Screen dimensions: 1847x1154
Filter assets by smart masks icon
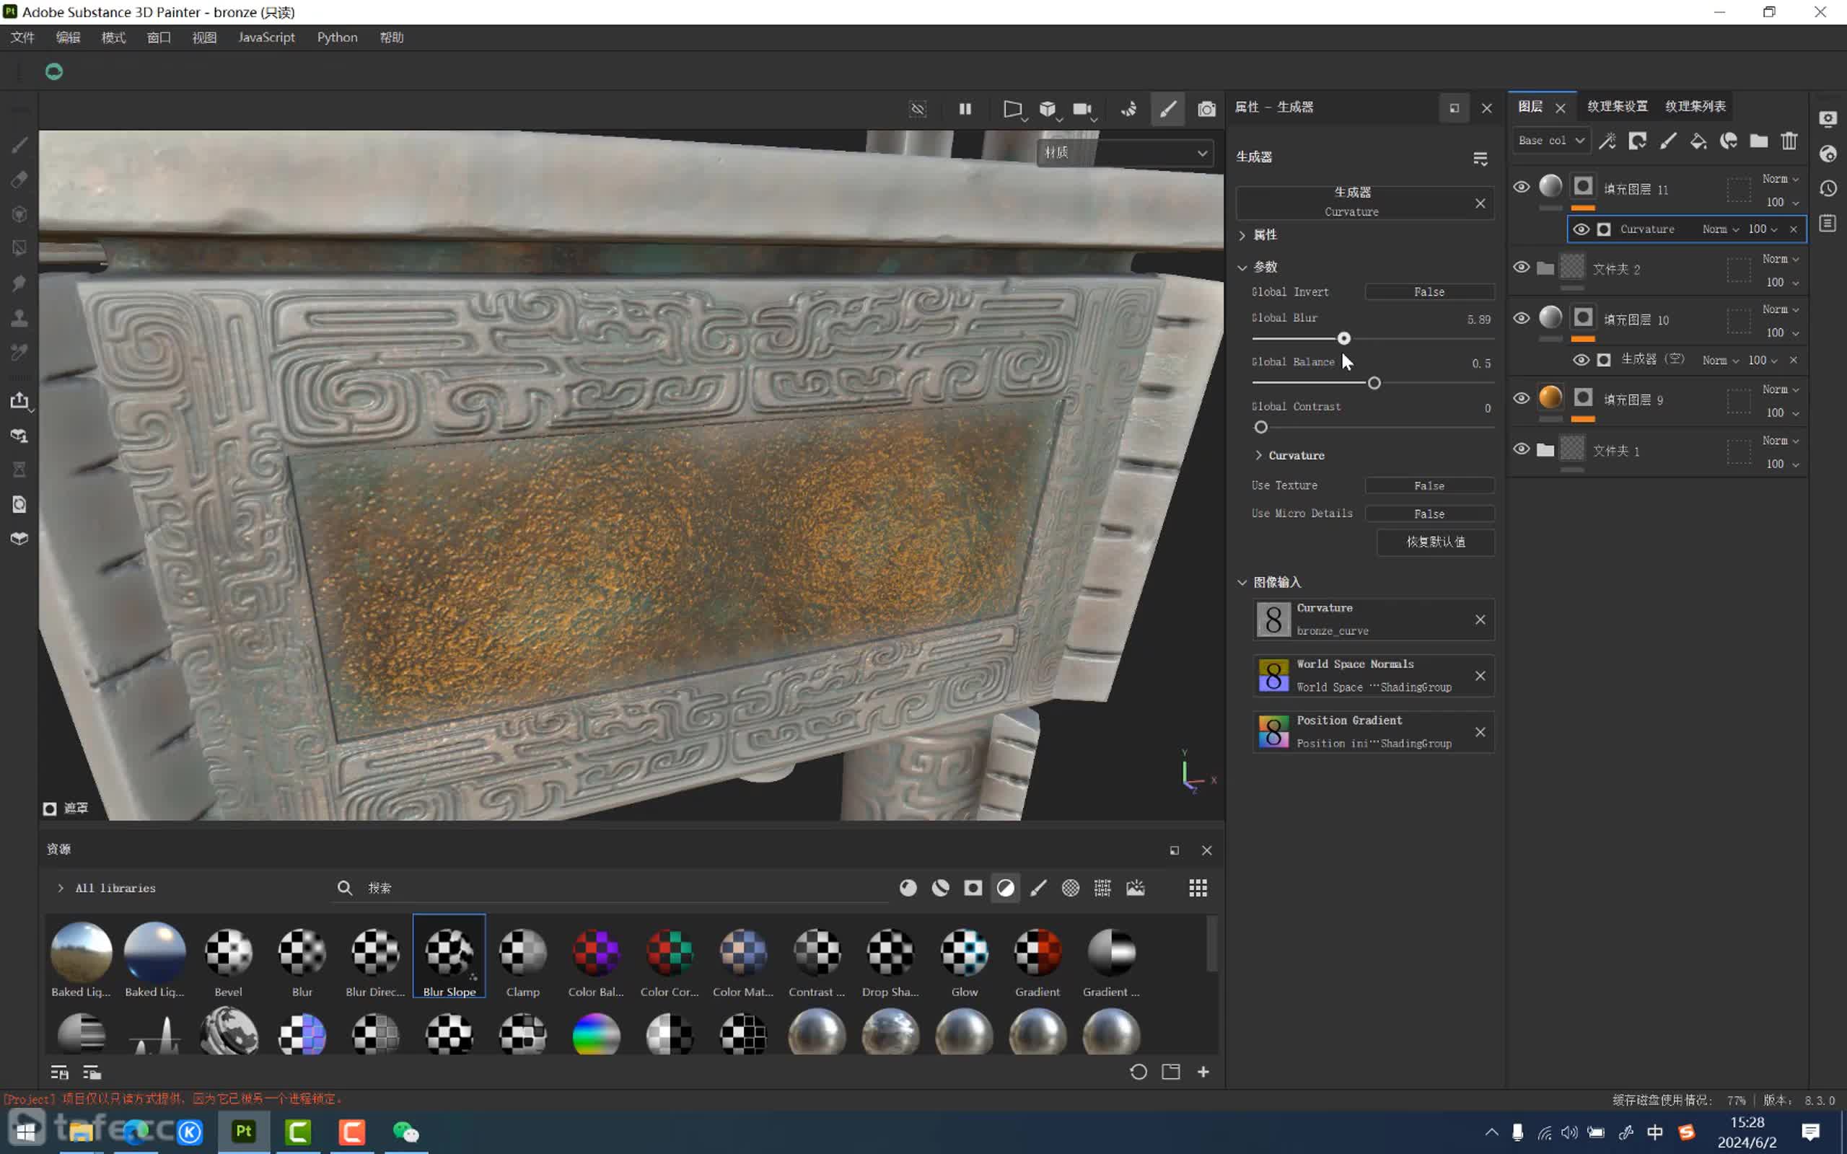click(973, 888)
